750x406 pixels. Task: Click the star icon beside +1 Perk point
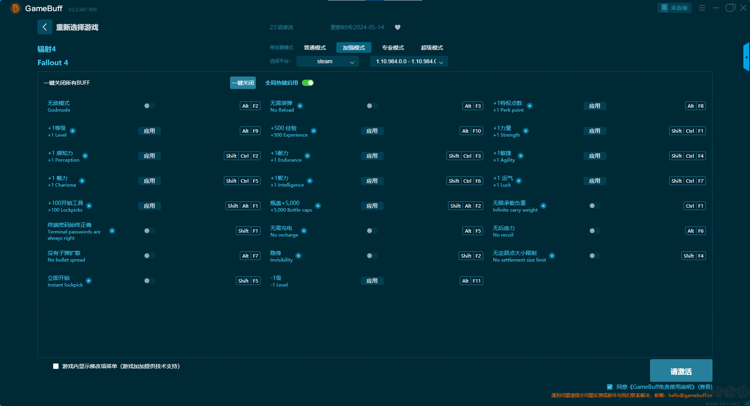tap(530, 106)
